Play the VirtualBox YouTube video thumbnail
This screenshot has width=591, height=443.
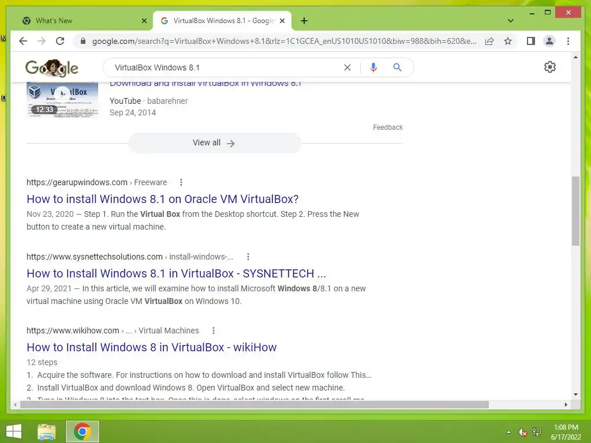tap(62, 100)
